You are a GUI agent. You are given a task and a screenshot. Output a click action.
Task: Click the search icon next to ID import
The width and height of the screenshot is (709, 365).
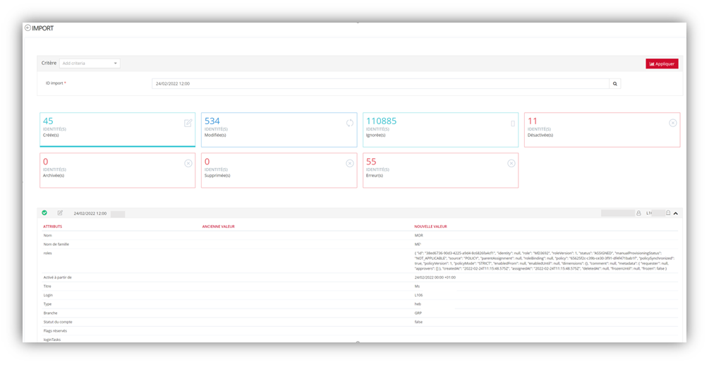pyautogui.click(x=615, y=83)
